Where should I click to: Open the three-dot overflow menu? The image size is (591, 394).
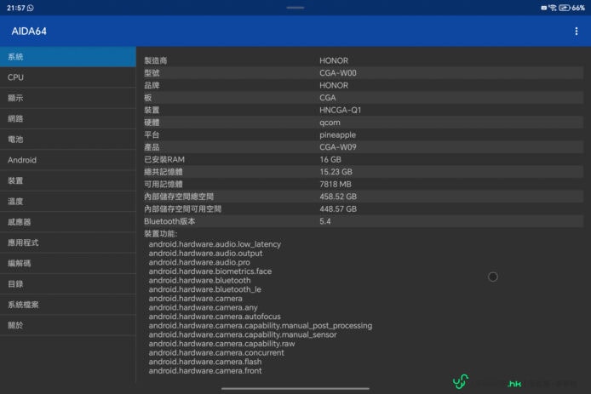[x=577, y=31]
